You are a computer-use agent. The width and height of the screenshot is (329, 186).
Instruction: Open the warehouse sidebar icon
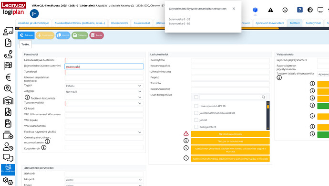tap(8, 100)
